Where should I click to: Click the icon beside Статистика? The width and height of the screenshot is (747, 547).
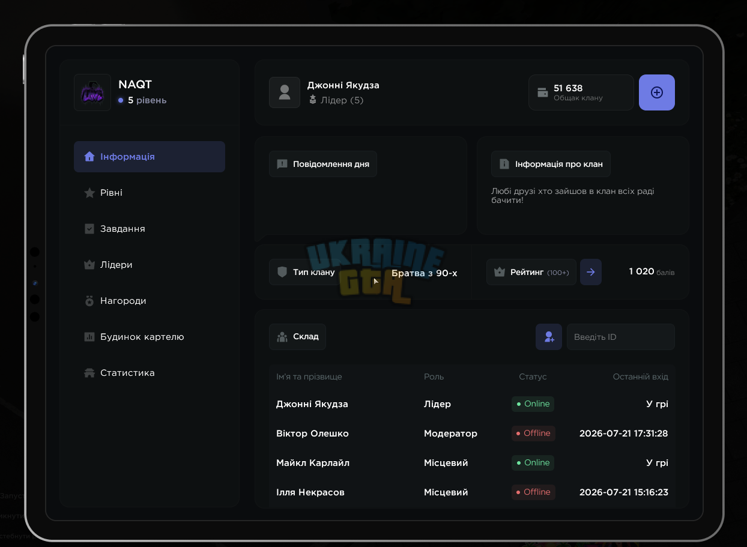89,373
